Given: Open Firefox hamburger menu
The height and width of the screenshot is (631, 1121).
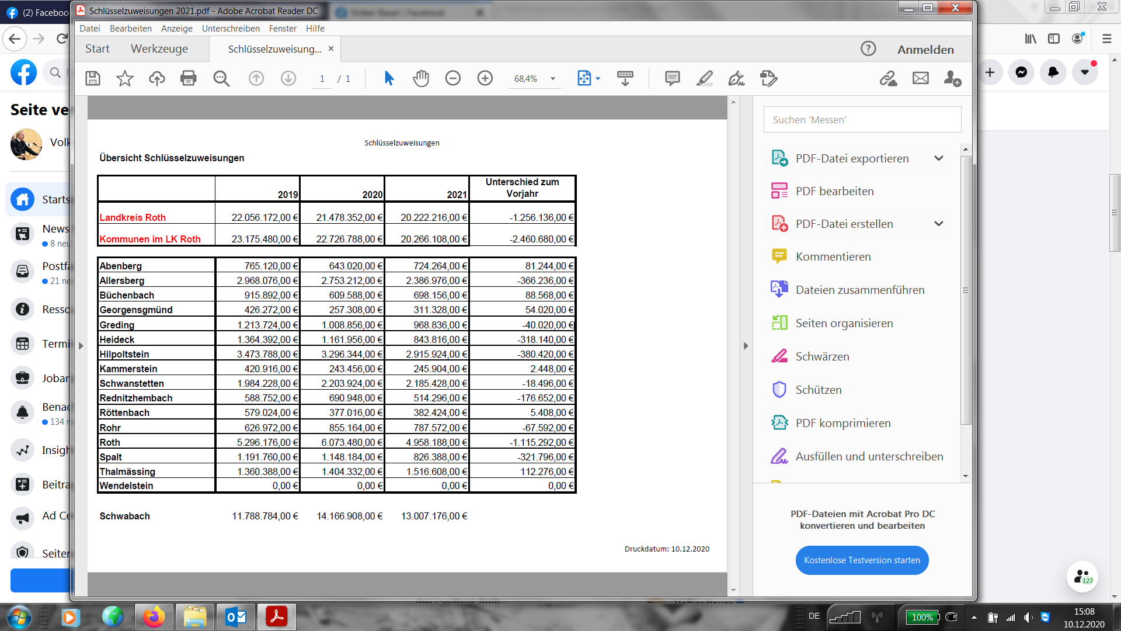Looking at the screenshot, I should coord(1106,39).
